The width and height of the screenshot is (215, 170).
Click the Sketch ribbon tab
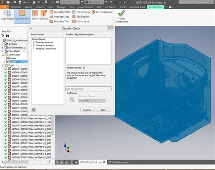pos(29,7)
